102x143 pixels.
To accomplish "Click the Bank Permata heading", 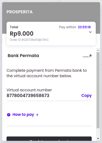I will pyautogui.click(x=23, y=56).
